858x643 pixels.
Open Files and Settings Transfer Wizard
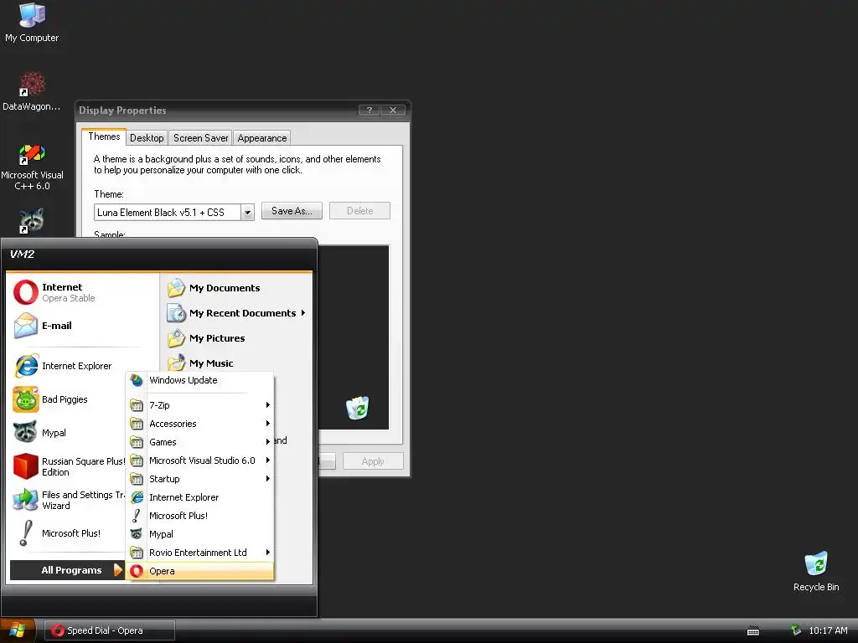pos(68,500)
